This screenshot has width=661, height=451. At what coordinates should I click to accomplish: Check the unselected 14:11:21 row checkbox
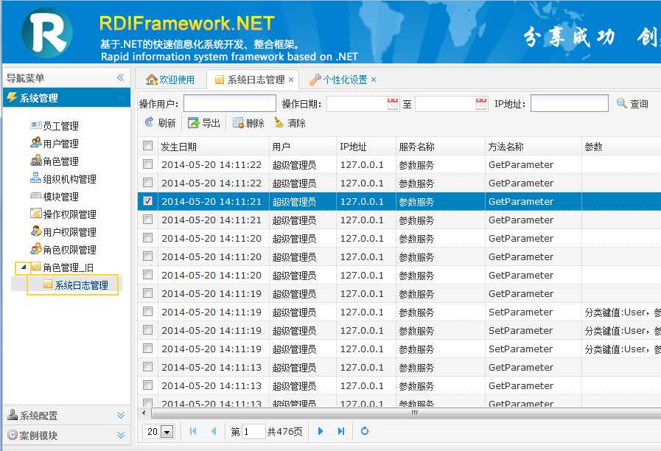pyautogui.click(x=147, y=219)
